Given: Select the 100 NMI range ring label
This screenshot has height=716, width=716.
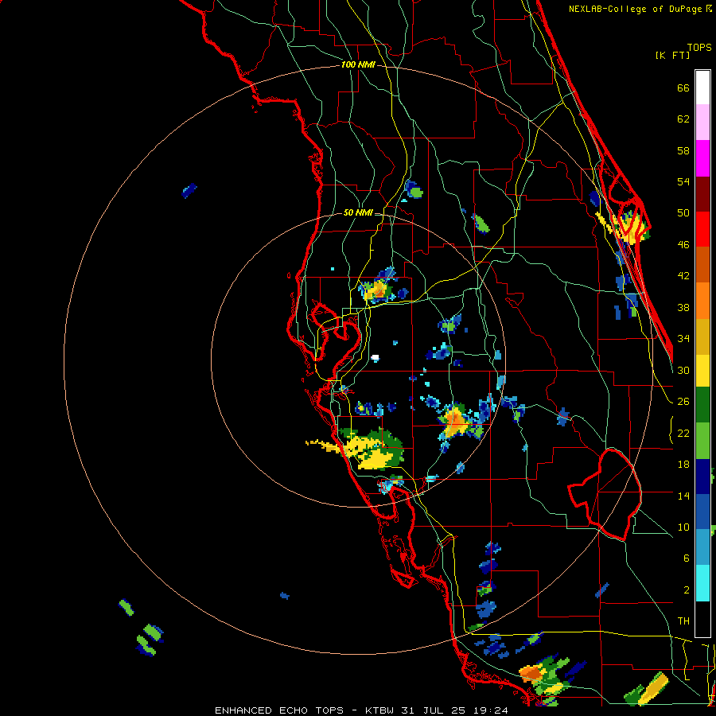Looking at the screenshot, I should [x=358, y=64].
